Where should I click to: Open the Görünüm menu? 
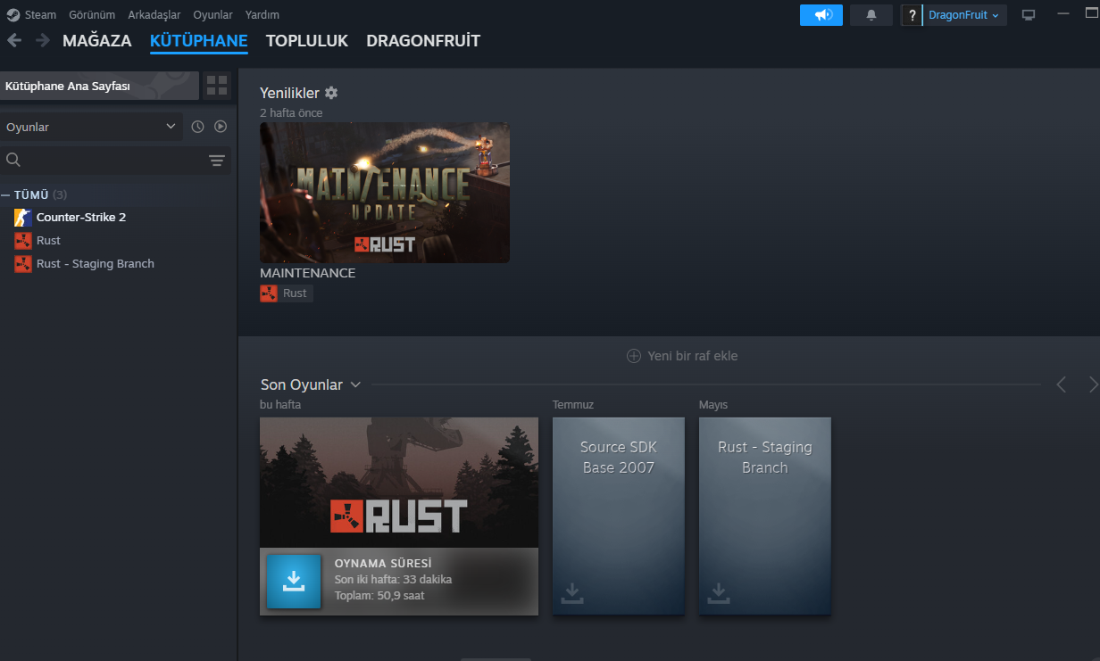[x=92, y=15]
